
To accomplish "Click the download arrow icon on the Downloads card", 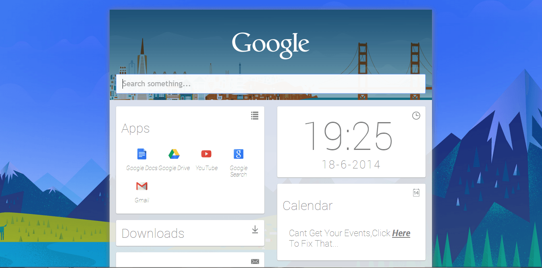I will click(x=255, y=230).
